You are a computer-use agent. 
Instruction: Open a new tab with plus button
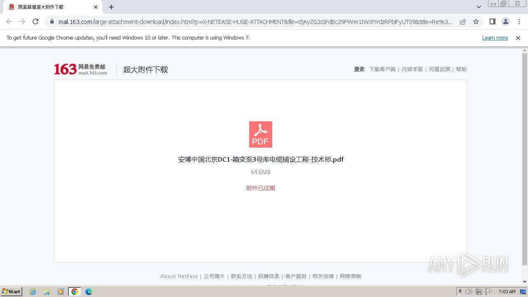[x=111, y=7]
